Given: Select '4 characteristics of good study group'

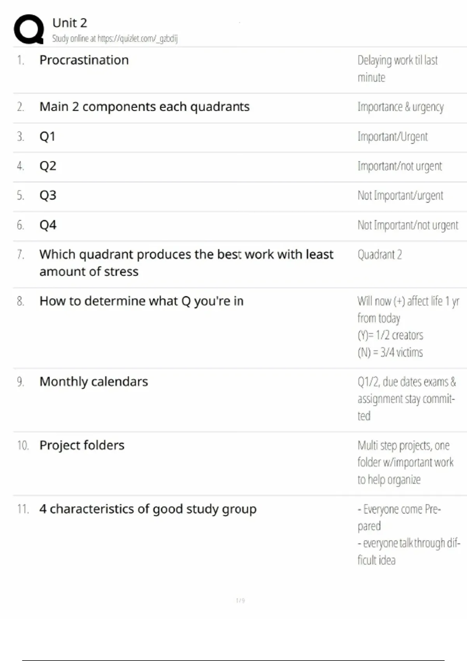Looking at the screenshot, I should click(x=148, y=509).
